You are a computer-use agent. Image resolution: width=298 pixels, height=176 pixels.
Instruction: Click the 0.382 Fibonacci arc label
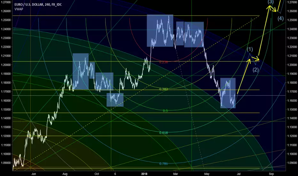click(163, 89)
